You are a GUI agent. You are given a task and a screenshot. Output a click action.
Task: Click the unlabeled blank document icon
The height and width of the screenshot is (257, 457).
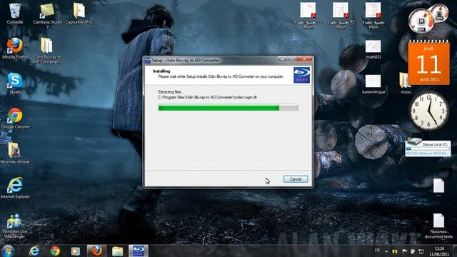coord(438,186)
